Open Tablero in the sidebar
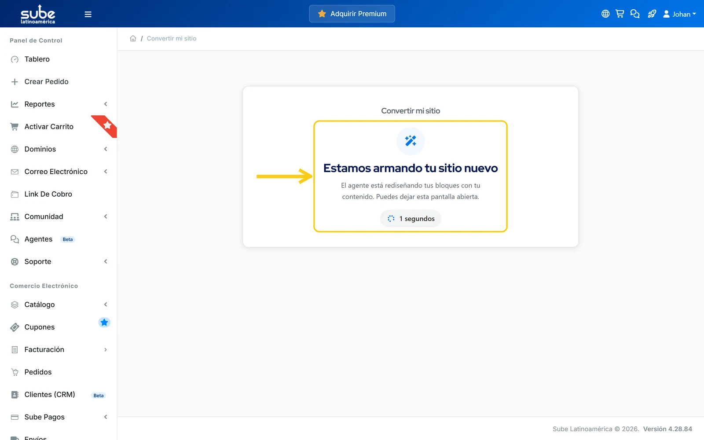 point(37,59)
